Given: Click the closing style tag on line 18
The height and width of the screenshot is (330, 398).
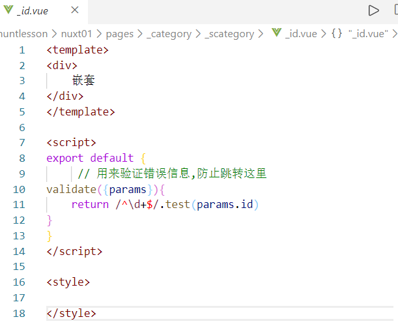Looking at the screenshot, I should tap(71, 313).
